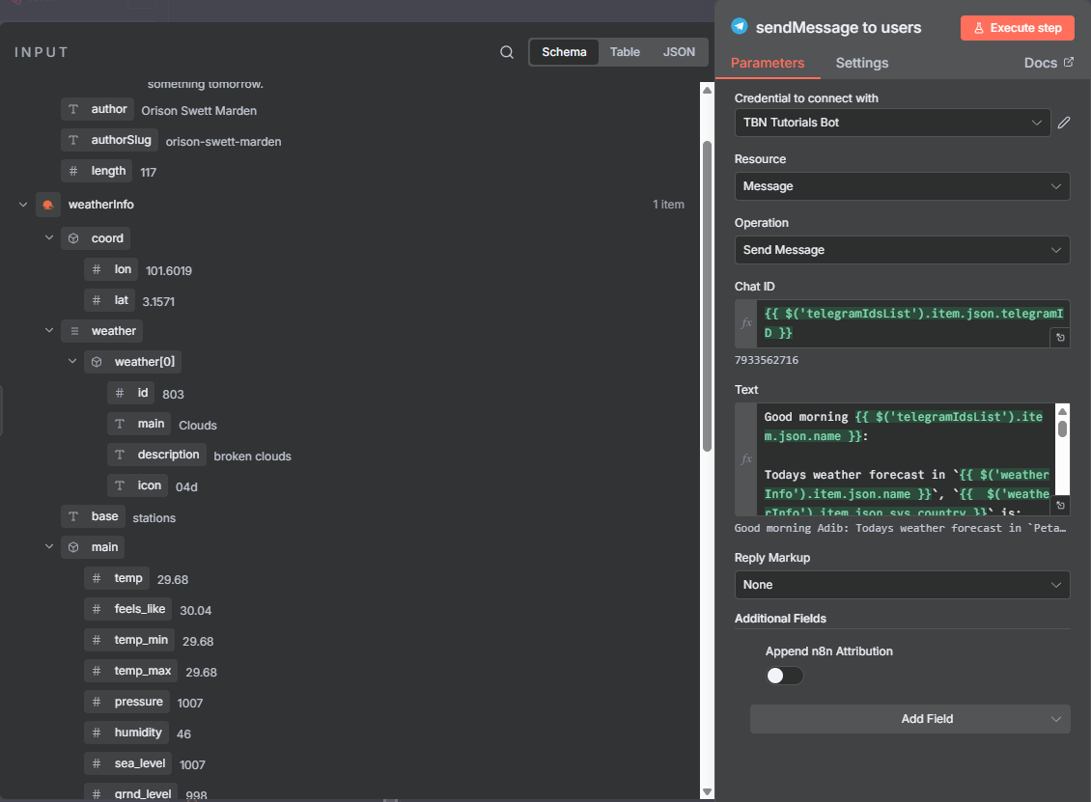Click the Execute step button
Screen dimensions: 1091x802
tap(1018, 28)
